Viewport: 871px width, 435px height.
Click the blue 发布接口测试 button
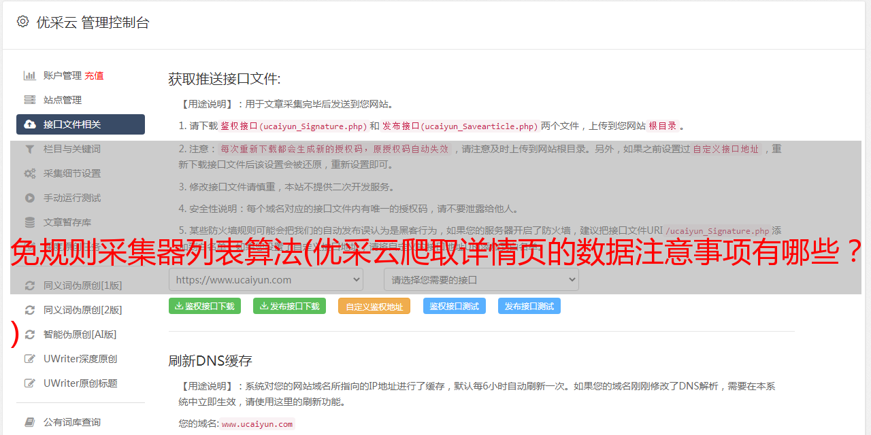[x=529, y=306]
